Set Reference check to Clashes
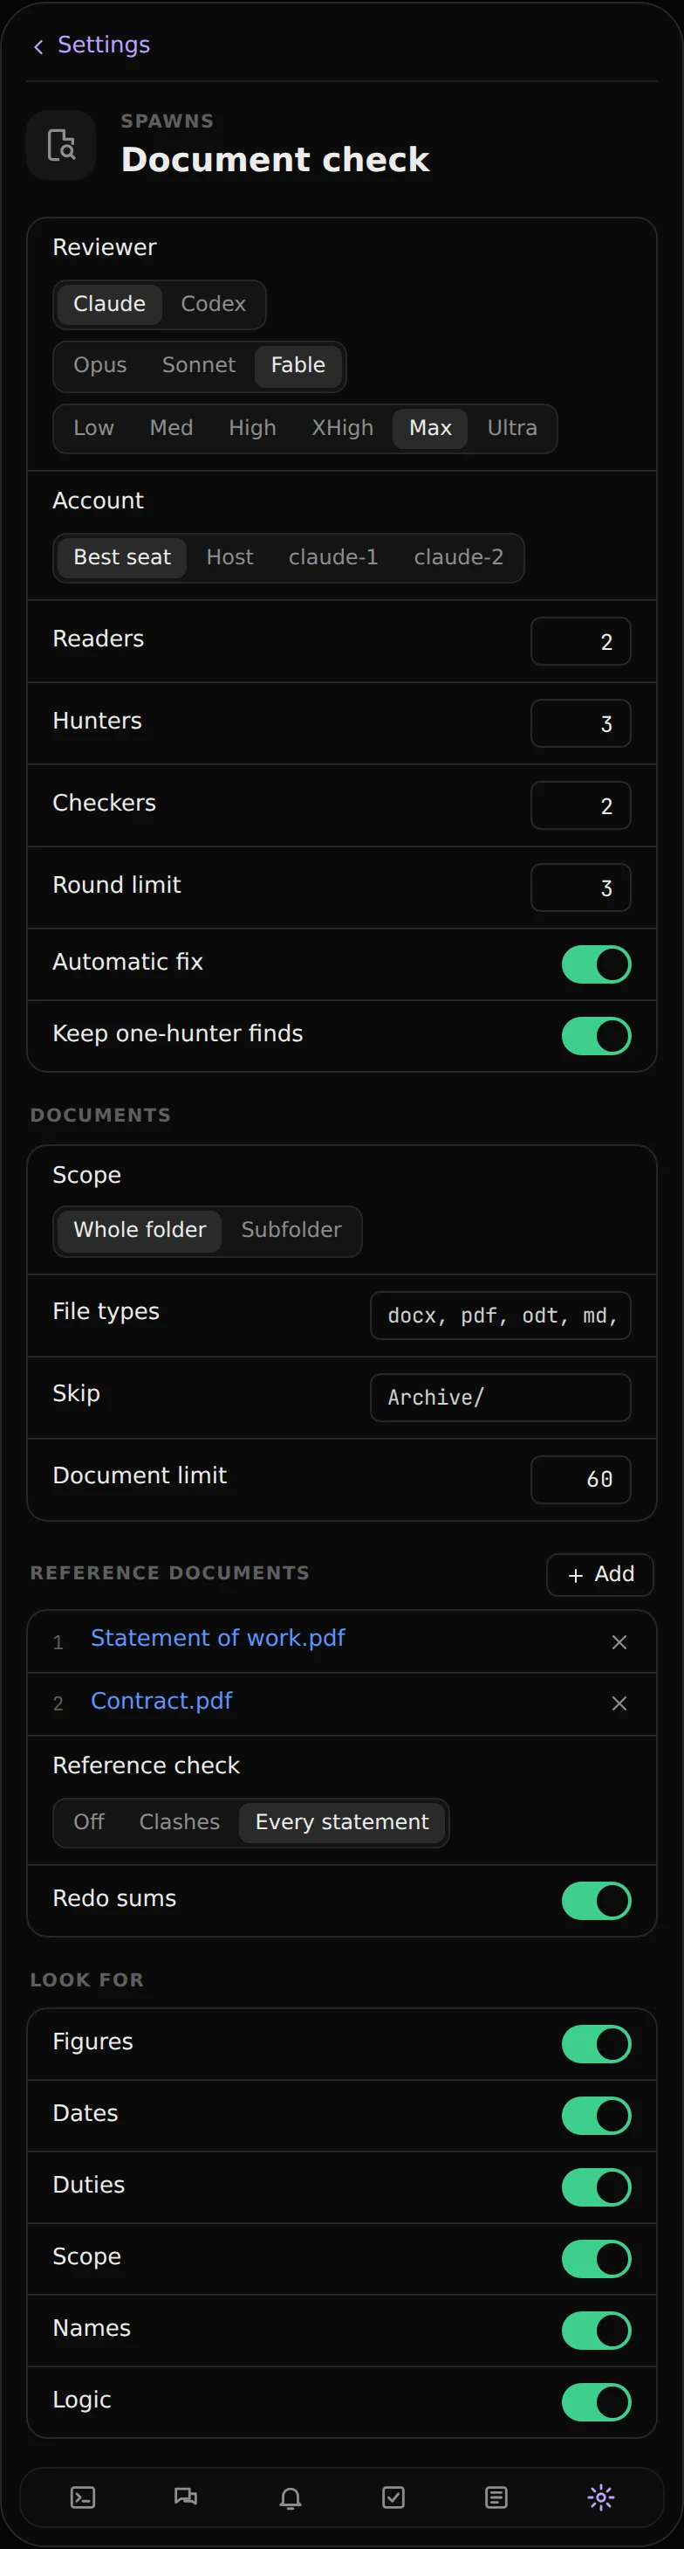This screenshot has width=684, height=2549. 180,1823
